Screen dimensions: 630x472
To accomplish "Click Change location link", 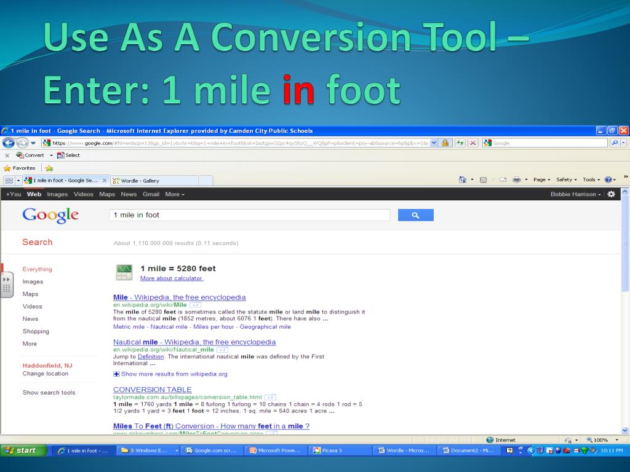I will click(x=46, y=374).
